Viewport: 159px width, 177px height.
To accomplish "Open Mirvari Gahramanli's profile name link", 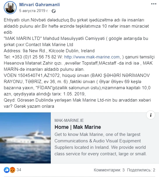I will pyautogui.click(x=39, y=5).
